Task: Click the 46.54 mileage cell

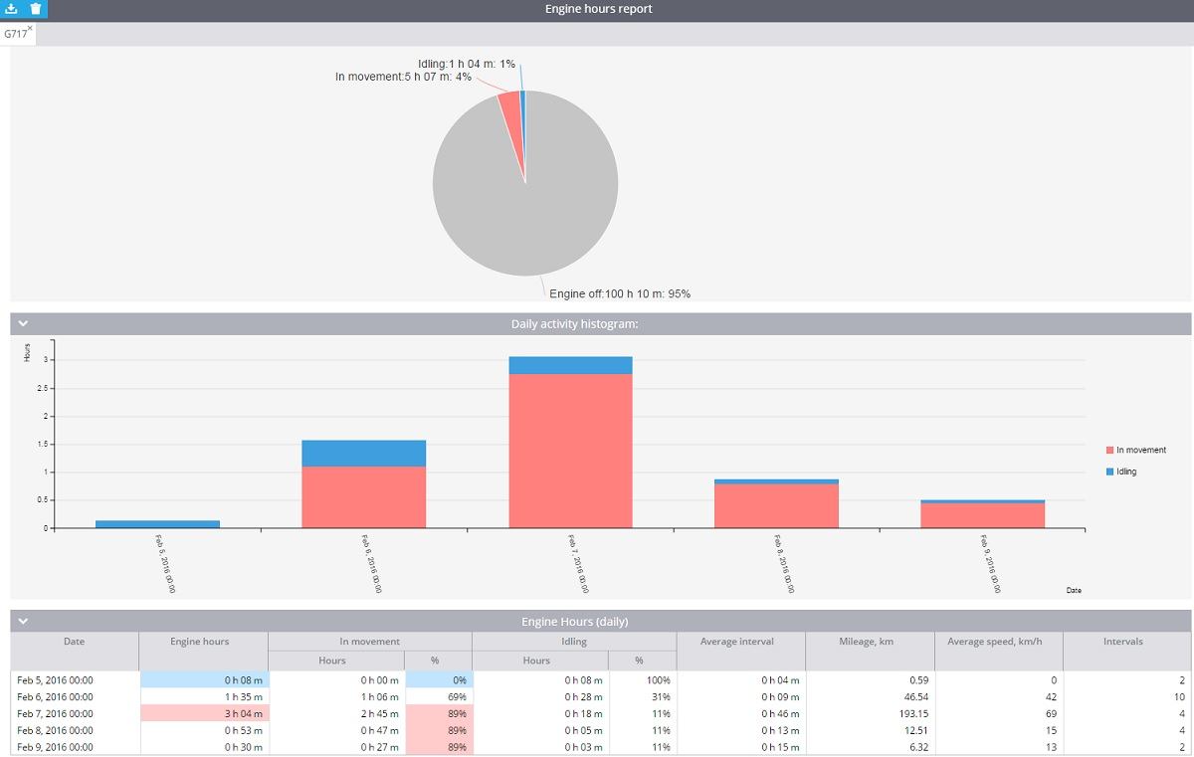Action: 870,697
